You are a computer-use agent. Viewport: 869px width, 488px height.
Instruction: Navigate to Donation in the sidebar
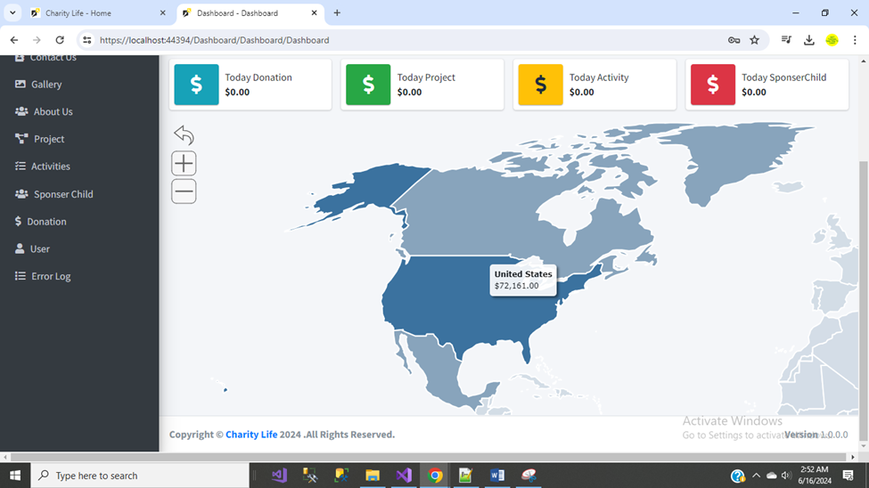(x=46, y=222)
